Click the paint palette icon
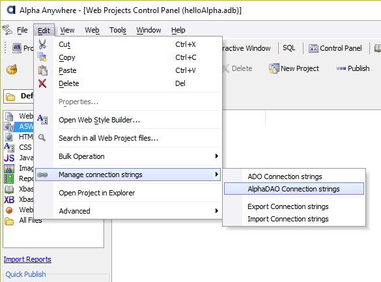The image size is (381, 282). pos(12,70)
